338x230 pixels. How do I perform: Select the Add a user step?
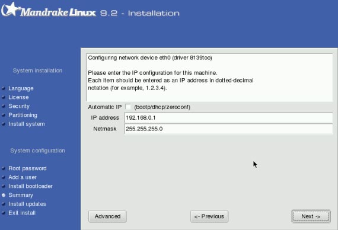point(23,177)
